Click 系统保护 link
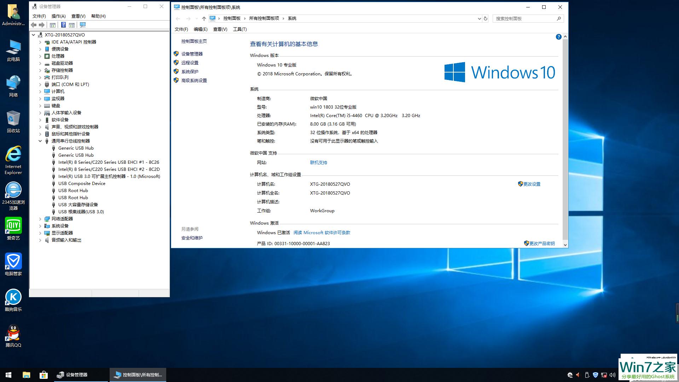 tap(190, 71)
